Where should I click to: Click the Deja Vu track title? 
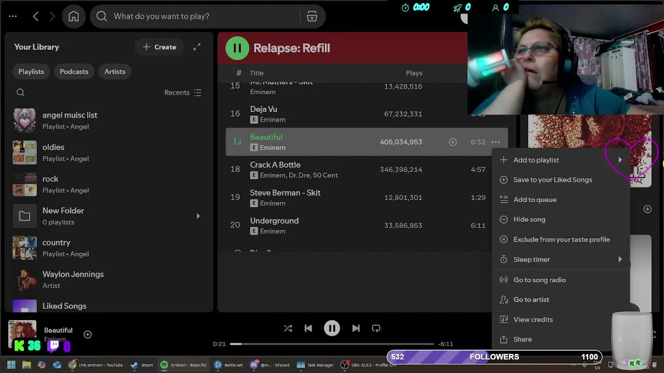click(x=264, y=109)
